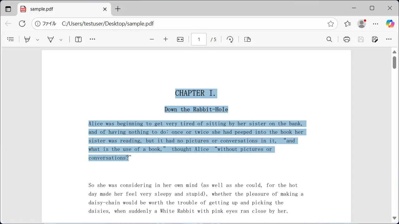
Task: Click the Save As icon
Action: (375, 39)
